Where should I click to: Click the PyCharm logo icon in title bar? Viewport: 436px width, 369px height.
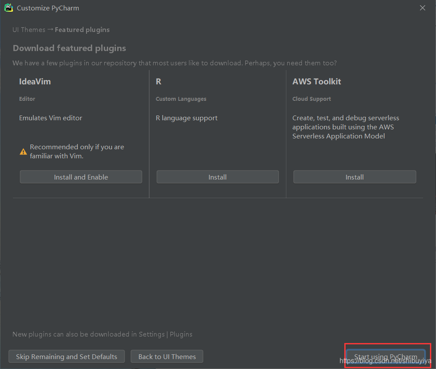click(x=9, y=8)
